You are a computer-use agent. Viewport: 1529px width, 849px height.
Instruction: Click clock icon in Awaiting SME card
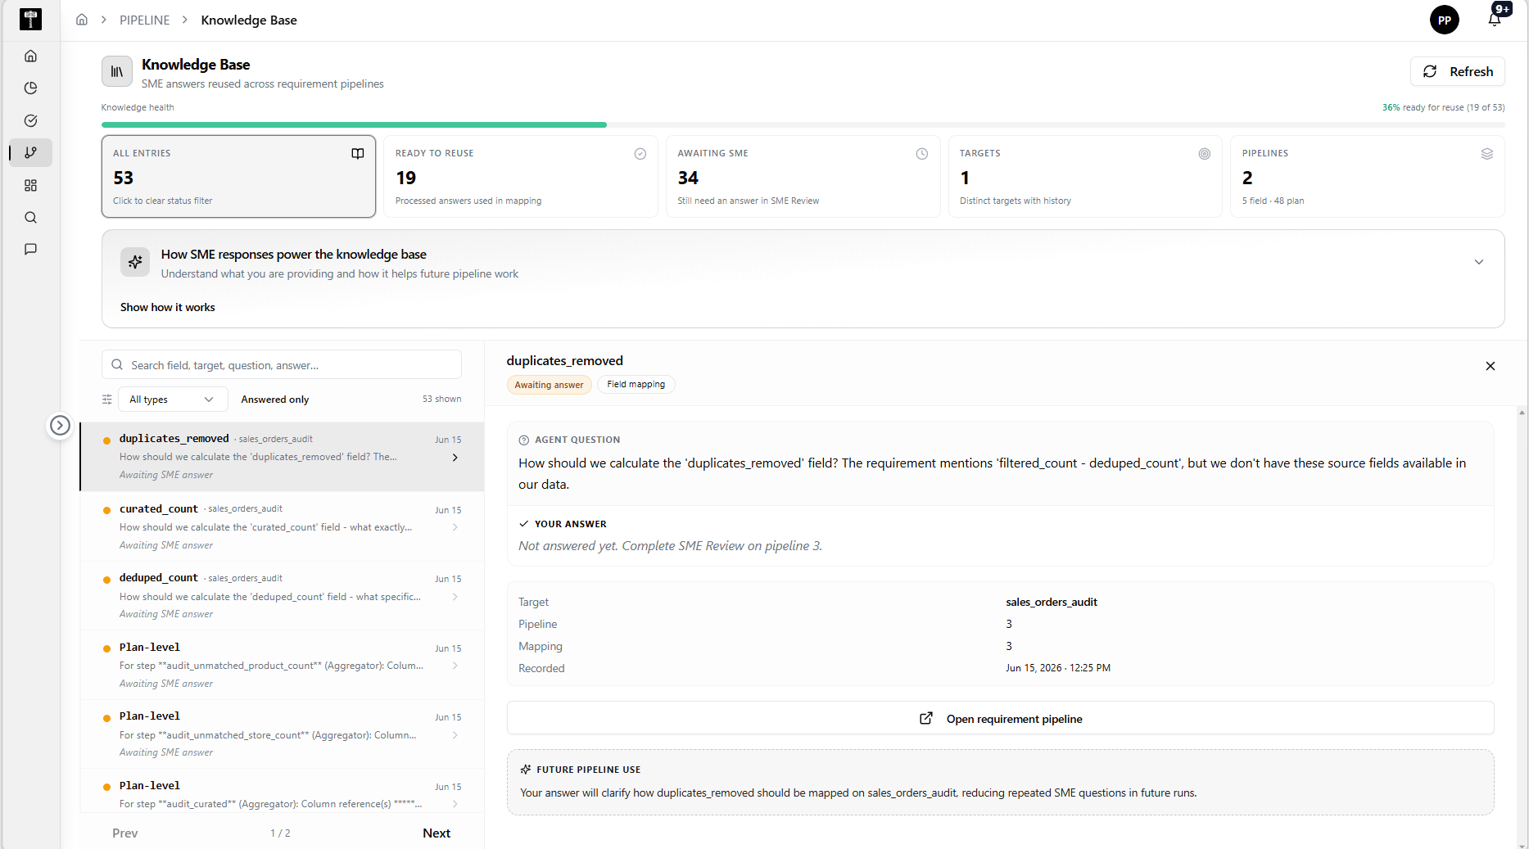(922, 153)
